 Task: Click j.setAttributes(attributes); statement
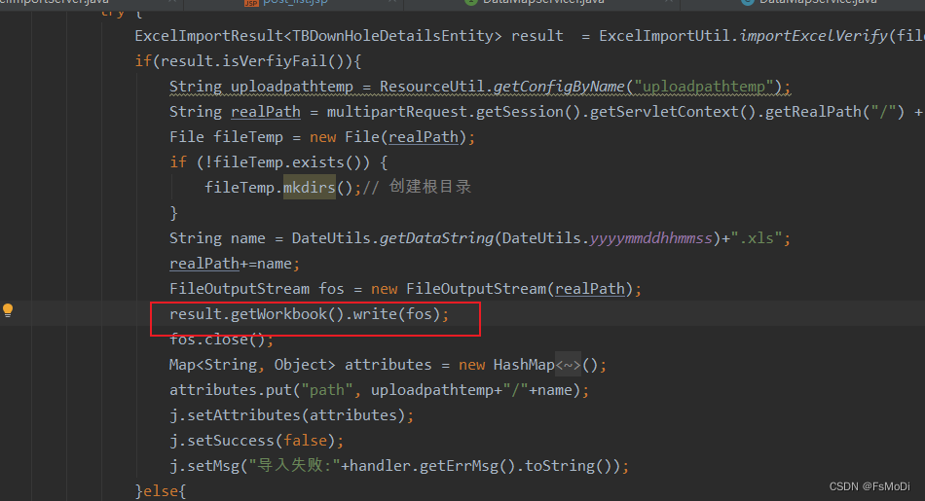pyautogui.click(x=291, y=415)
